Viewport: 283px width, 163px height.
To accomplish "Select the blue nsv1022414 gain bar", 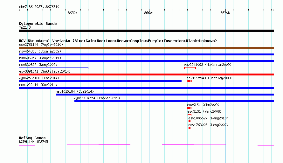I will tap(146, 88).
